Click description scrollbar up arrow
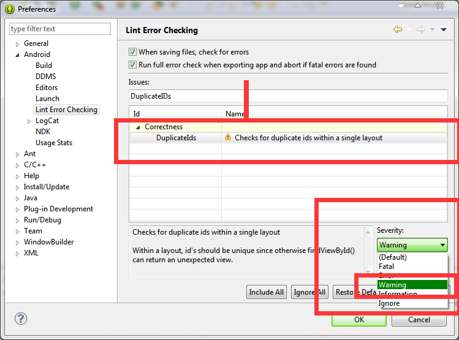This screenshot has height=340, width=459. coord(368,232)
